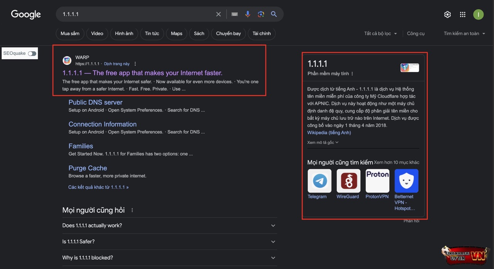
Task: Click into the search input field
Action: click(135, 14)
